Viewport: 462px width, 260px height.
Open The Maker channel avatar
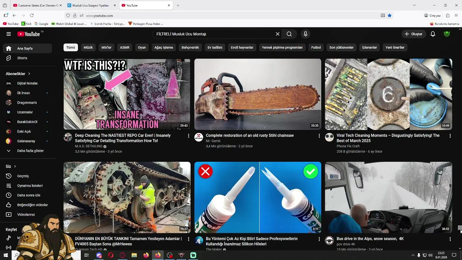coord(199,240)
